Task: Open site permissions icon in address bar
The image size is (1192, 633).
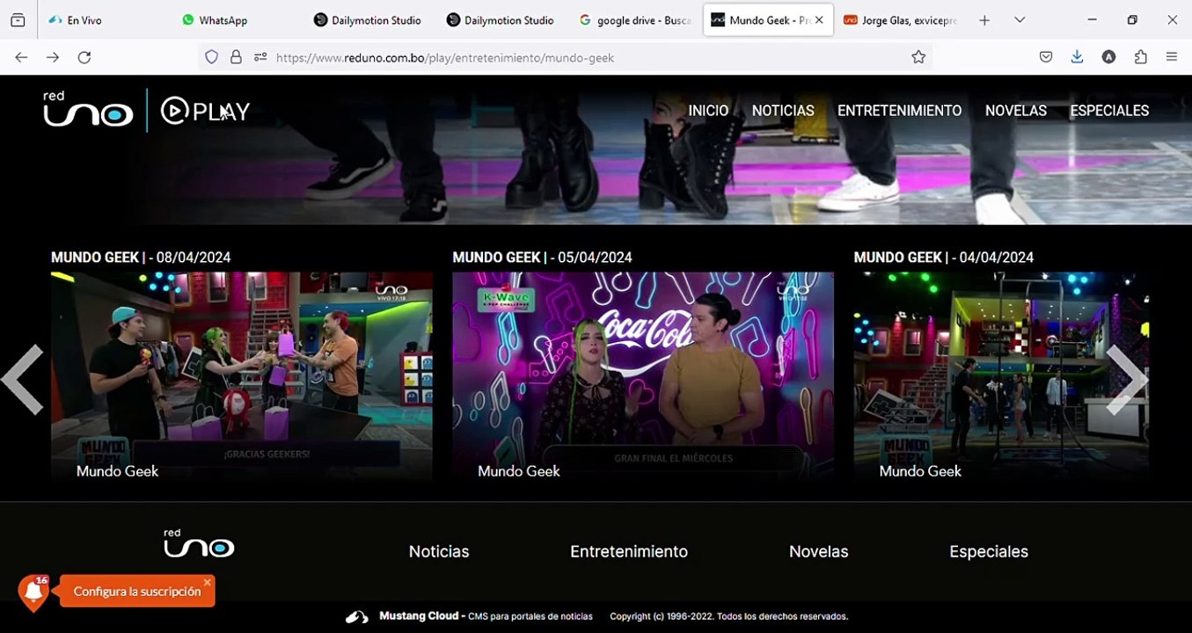Action: pos(260,57)
